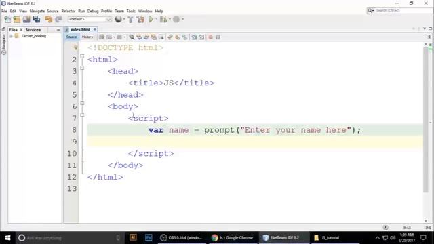Open the dropdown arrow next to Debug icon
Screen dimensions: 434x244
(170, 20)
